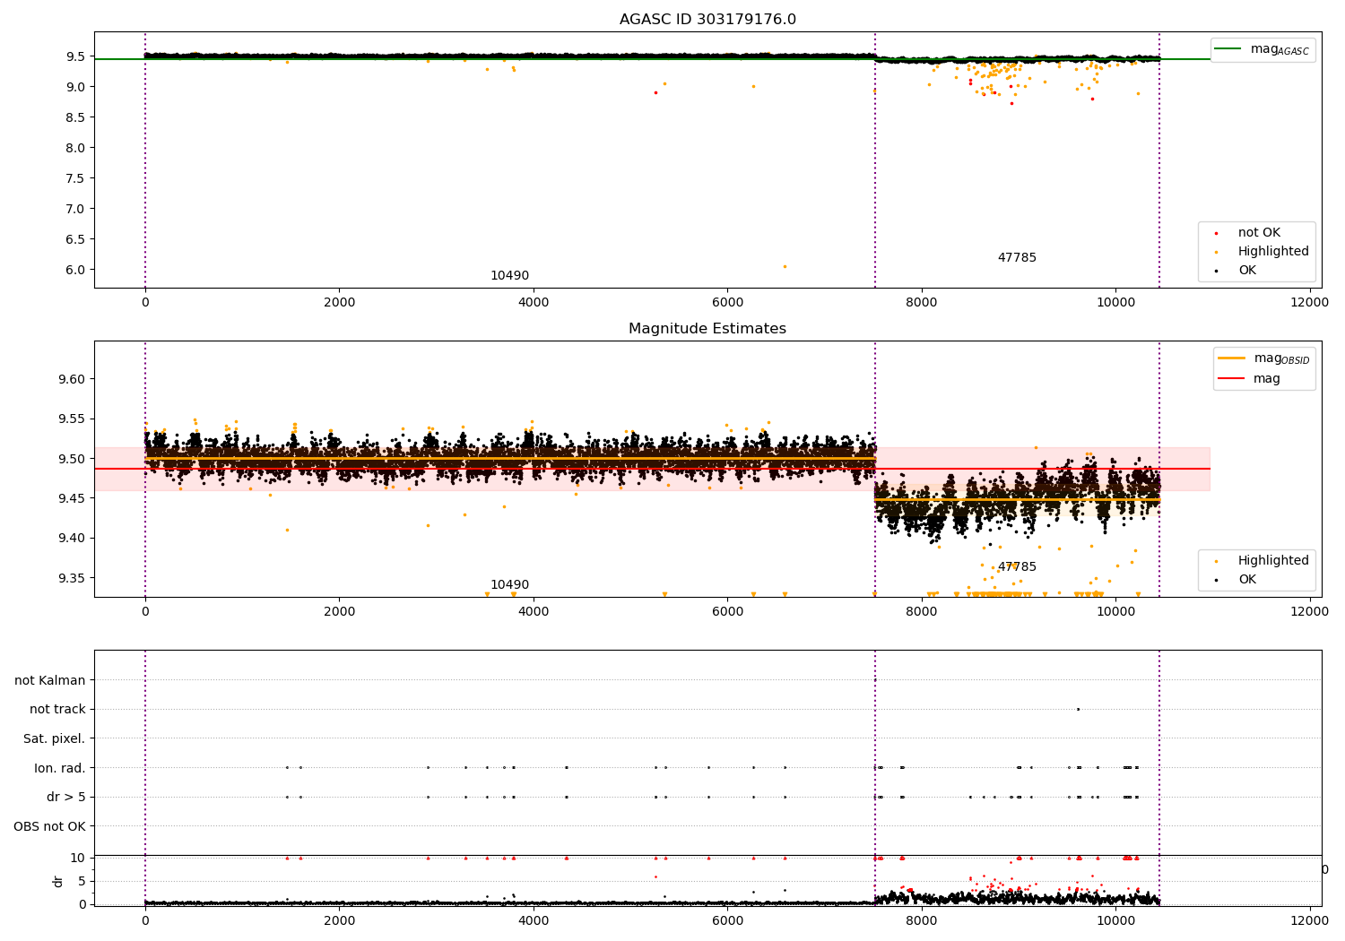The image size is (1345, 941).
Task: Click OBSID label "10490" in Magnitude Estimates plot
Action: coord(509,585)
